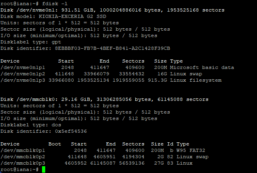Click 'W95 FAT32' partition type
The width and height of the screenshot is (257, 173).
[191, 150]
